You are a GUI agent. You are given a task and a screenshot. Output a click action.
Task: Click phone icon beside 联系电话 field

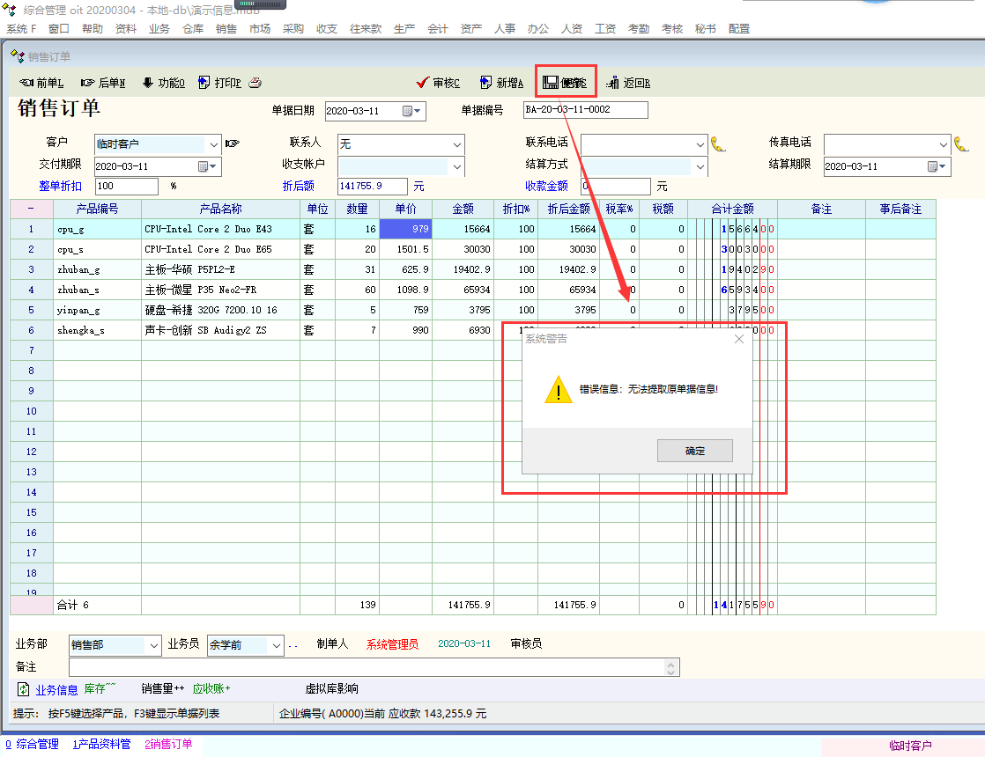[718, 143]
